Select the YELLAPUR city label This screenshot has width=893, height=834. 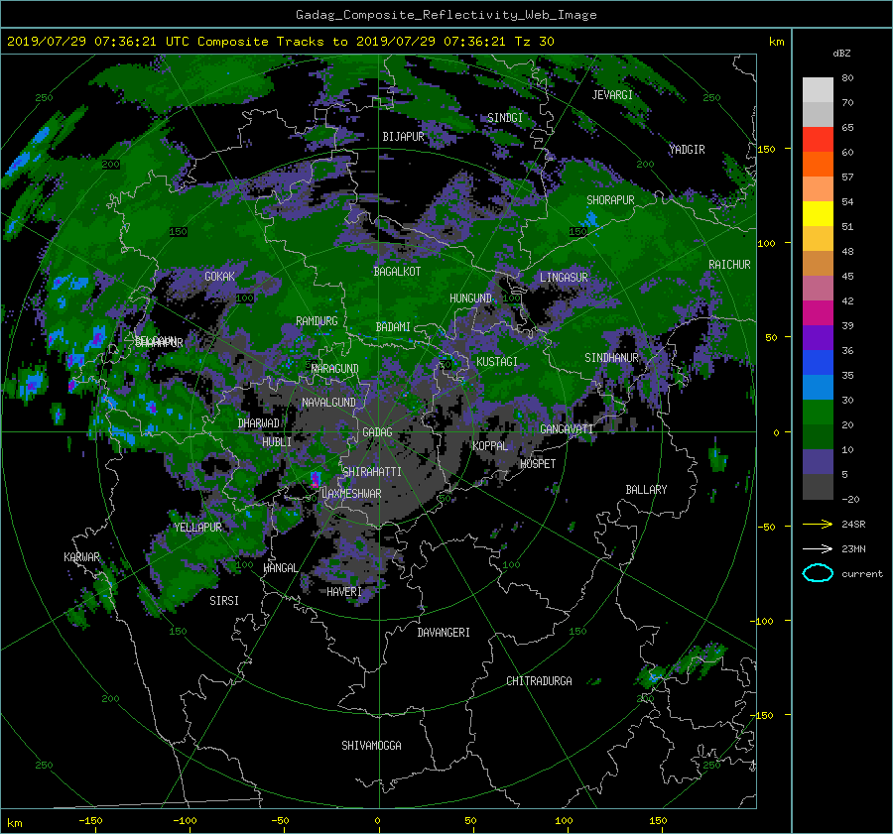pyautogui.click(x=197, y=528)
